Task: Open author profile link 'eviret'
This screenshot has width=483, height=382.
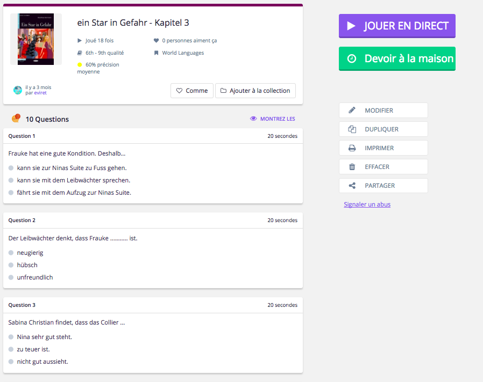Action: [x=40, y=93]
